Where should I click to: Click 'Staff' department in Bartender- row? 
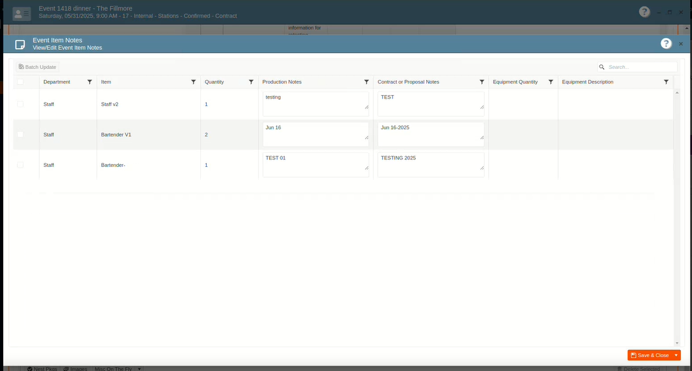pos(49,165)
